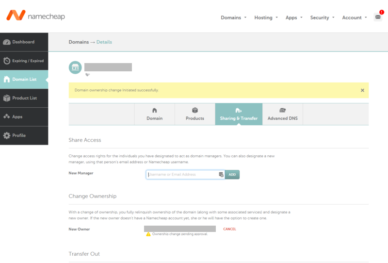The height and width of the screenshot is (263, 388).
Task: Open the mail notifications envelope icon
Action: (378, 17)
